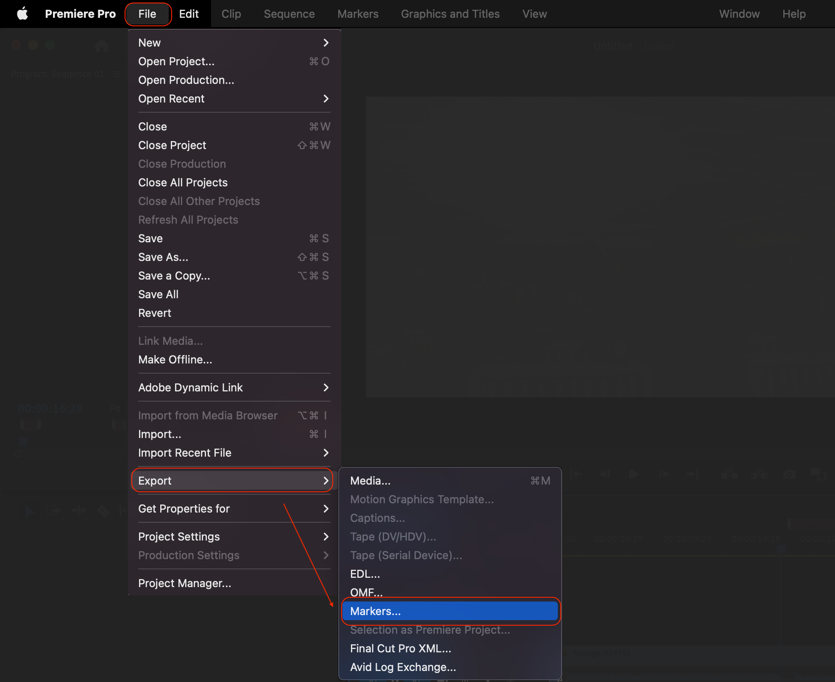Click the timecode field showing 00:00:16:28
This screenshot has width=835, height=682.
click(50, 408)
